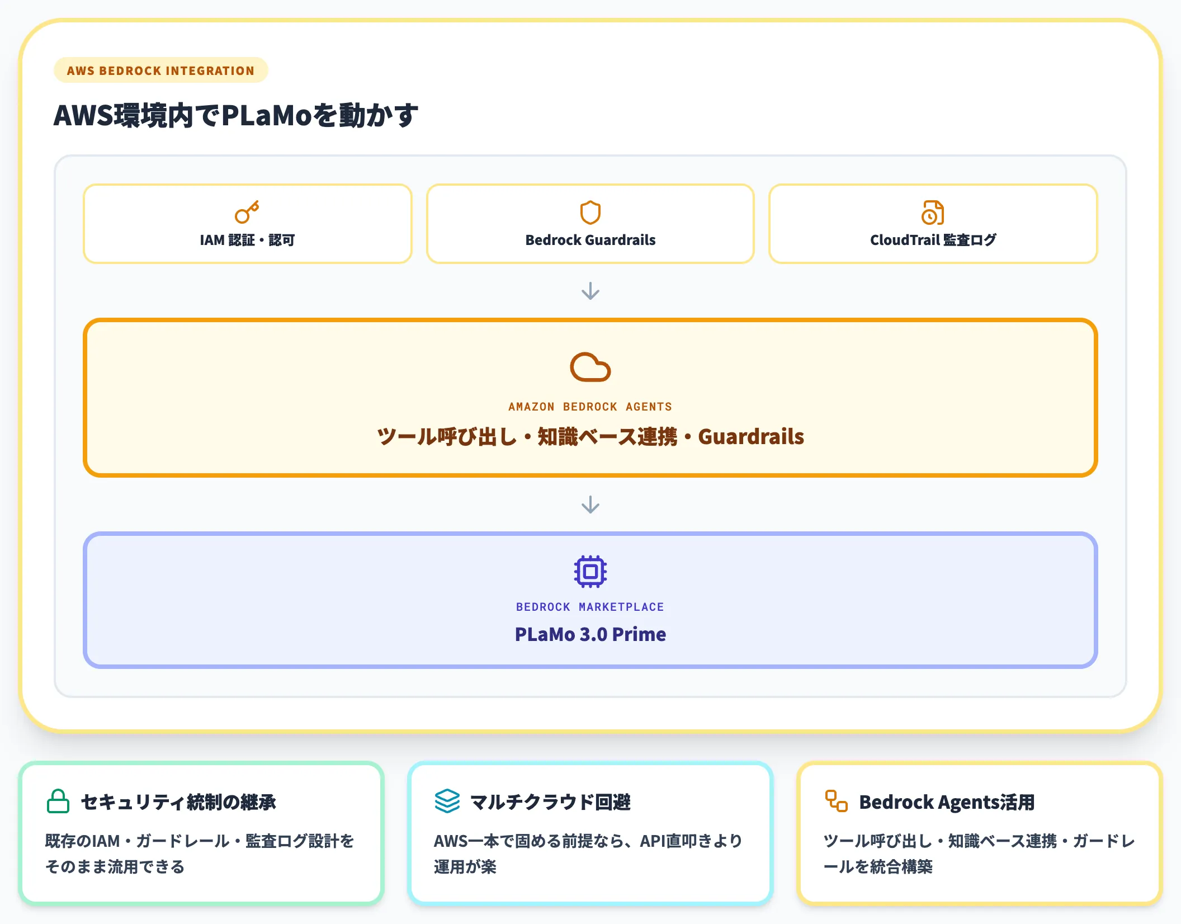Open the CloudTrail 監査ログ card label
This screenshot has width=1181, height=924.
click(x=933, y=240)
